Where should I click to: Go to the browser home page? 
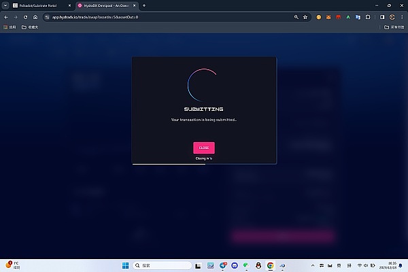(35, 16)
